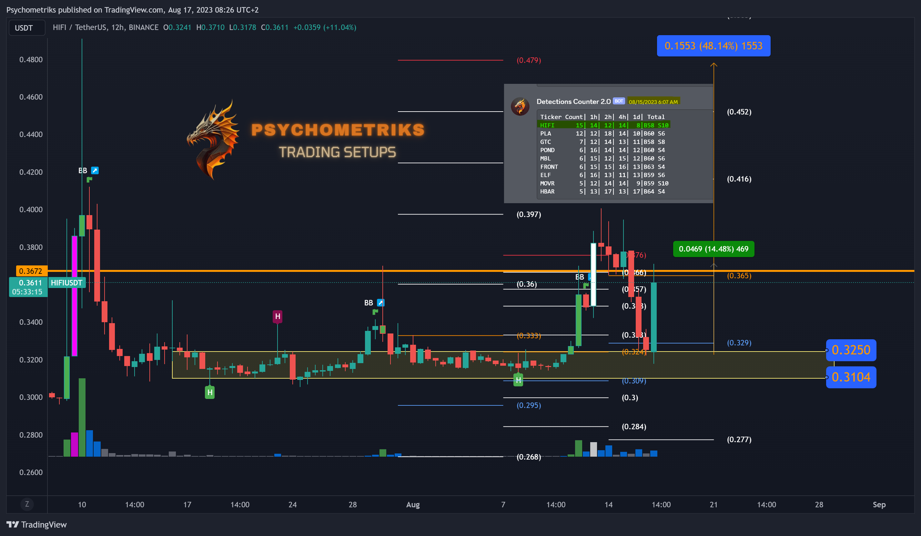The height and width of the screenshot is (536, 921).
Task: Click the dragon avatar in Detections Counter panel
Action: click(x=520, y=106)
